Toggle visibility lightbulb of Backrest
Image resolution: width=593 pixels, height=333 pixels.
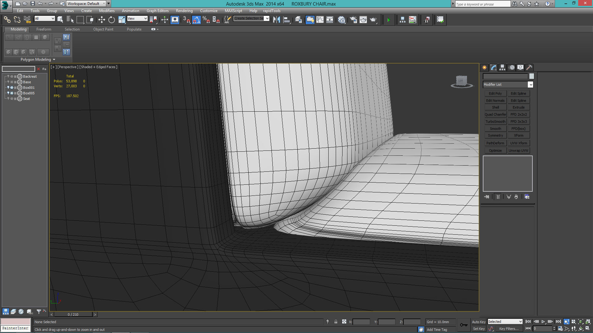(x=8, y=76)
